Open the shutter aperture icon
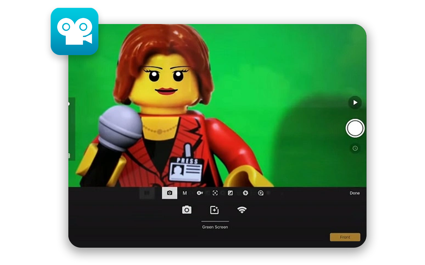The image size is (425, 265). (x=245, y=193)
